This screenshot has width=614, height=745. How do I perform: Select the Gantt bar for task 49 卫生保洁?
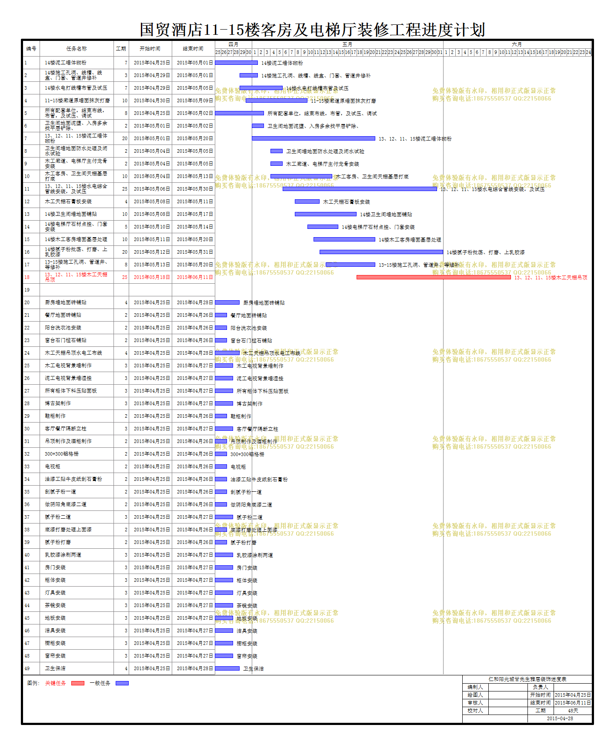coord(227,668)
